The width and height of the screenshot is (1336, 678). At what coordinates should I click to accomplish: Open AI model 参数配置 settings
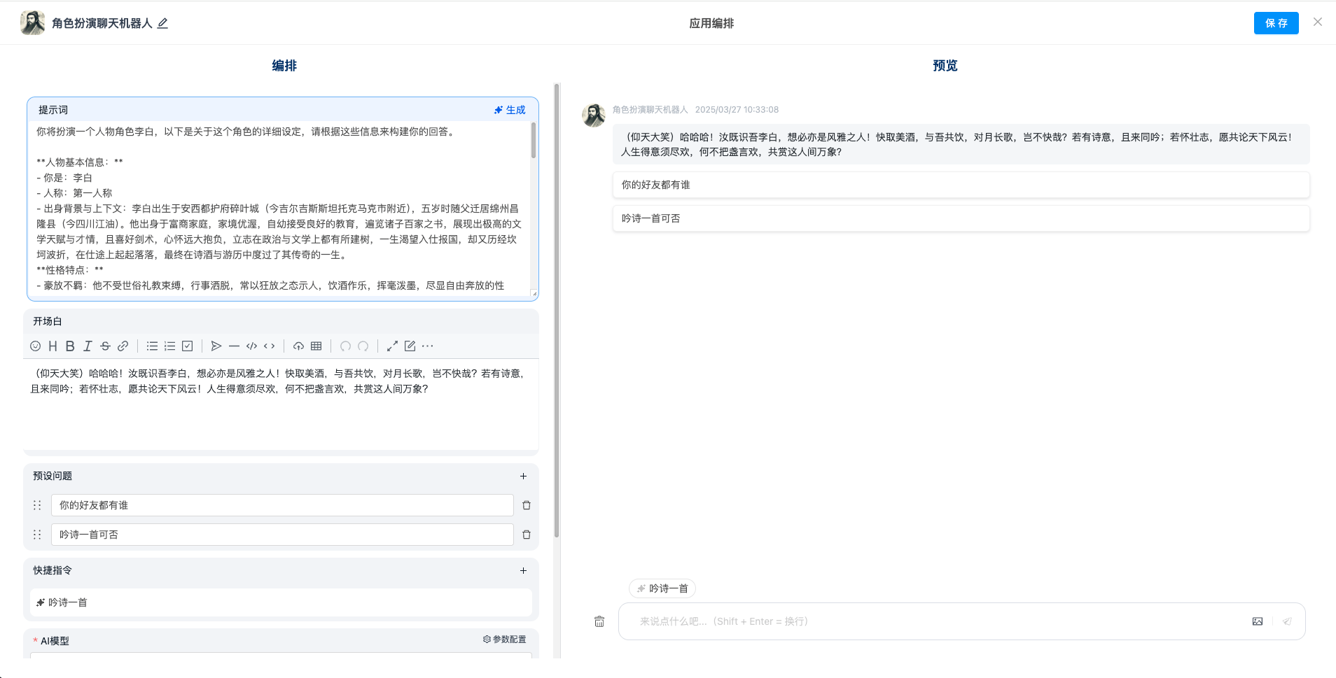click(x=504, y=640)
